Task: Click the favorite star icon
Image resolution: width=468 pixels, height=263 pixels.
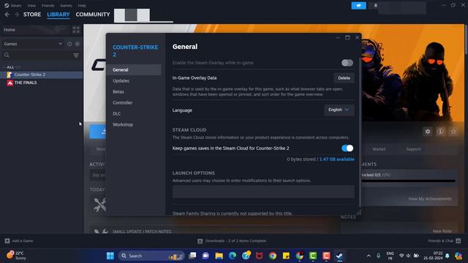Action: point(453,131)
